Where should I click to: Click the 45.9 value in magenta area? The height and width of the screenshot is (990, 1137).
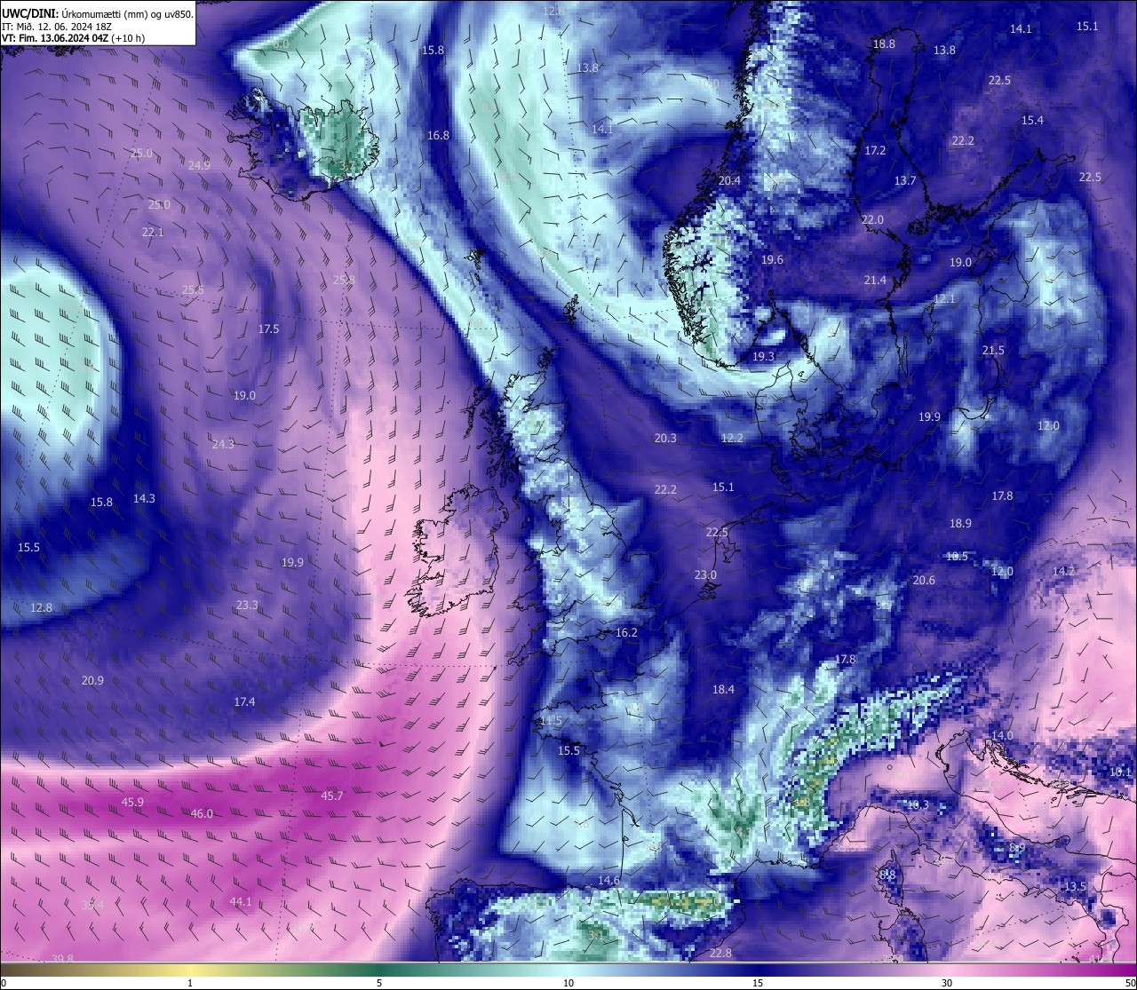(x=132, y=802)
